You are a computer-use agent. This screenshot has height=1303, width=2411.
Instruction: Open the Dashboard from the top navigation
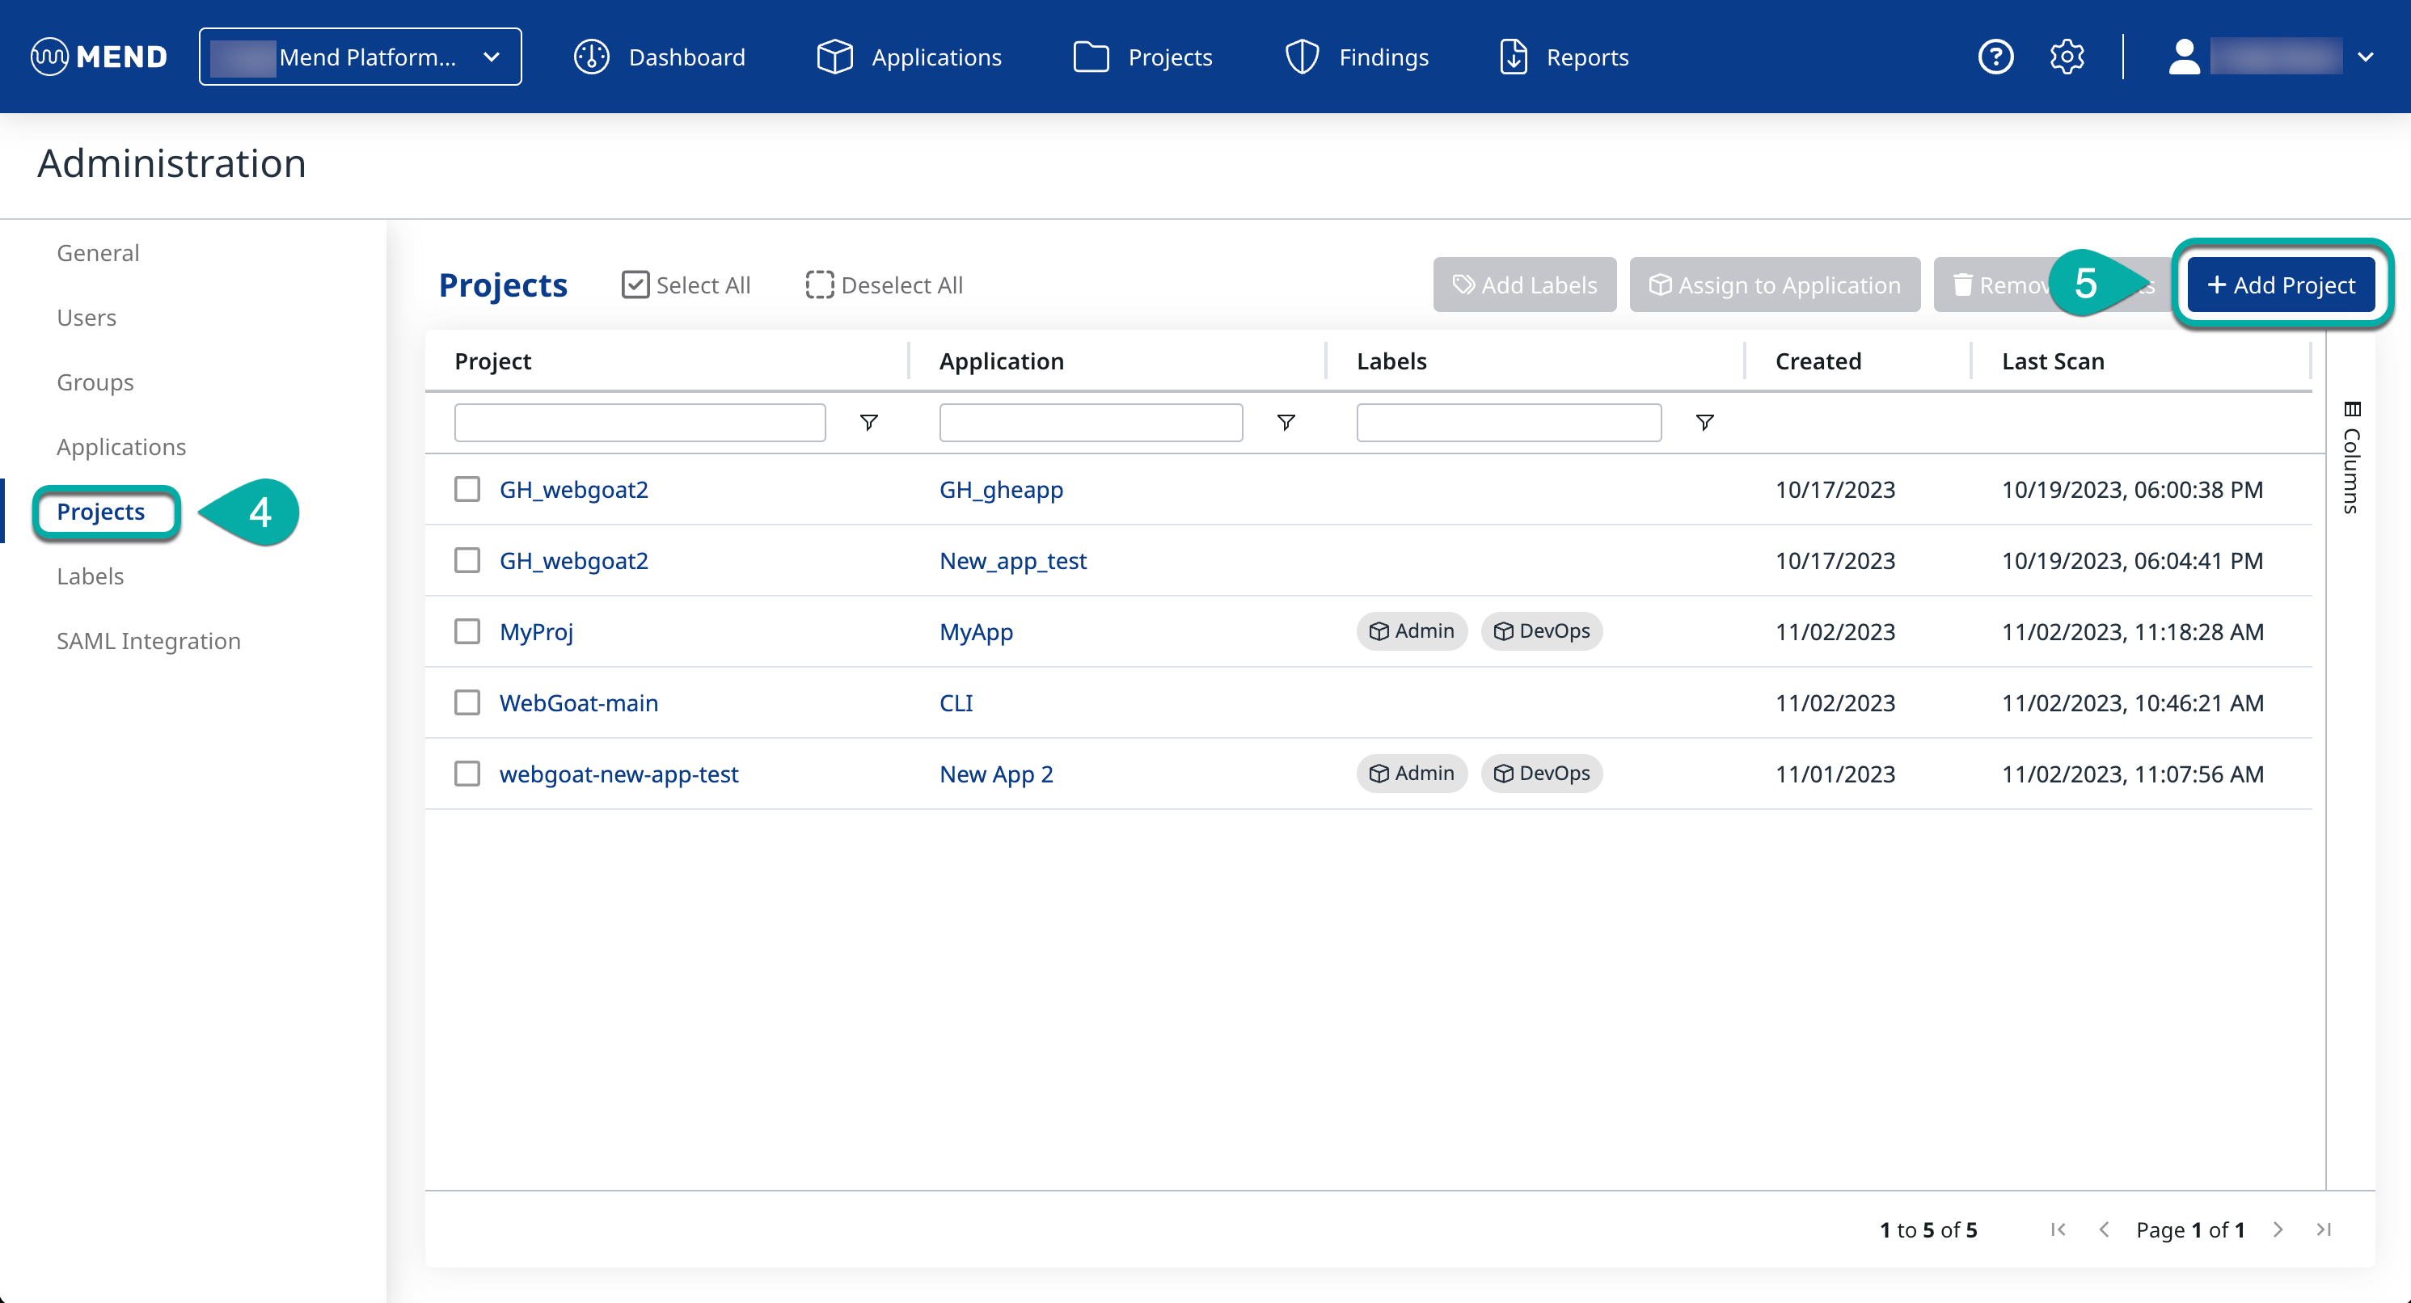coord(660,56)
